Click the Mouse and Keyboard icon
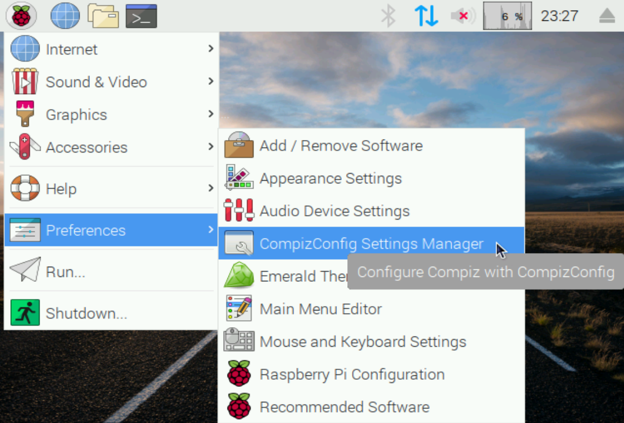Image resolution: width=624 pixels, height=423 pixels. [239, 340]
